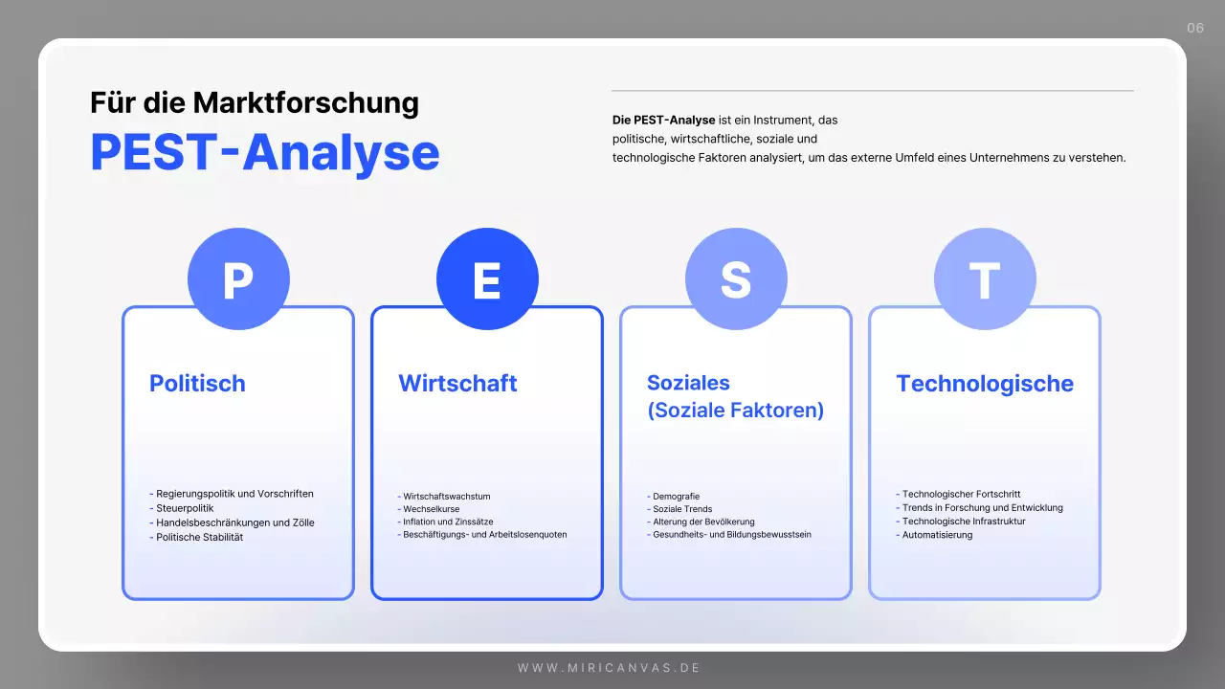Viewport: 1225px width, 689px height.
Task: Click the blue title PEST-Analyse
Action: tap(264, 151)
